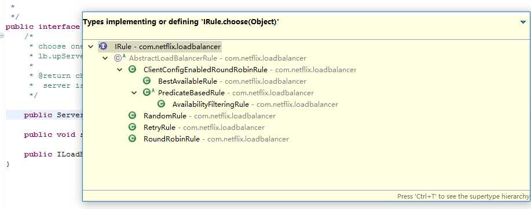Image resolution: width=531 pixels, height=209 pixels.
Task: Collapse the PredicateBasedRule node
Action: (x=134, y=92)
